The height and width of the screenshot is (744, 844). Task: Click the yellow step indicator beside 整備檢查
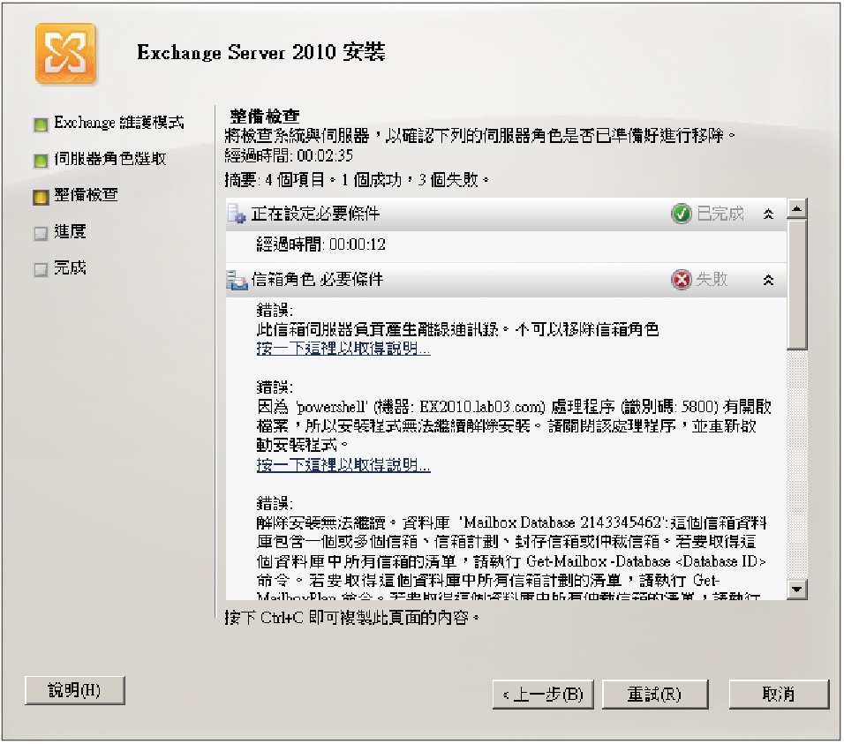(41, 197)
